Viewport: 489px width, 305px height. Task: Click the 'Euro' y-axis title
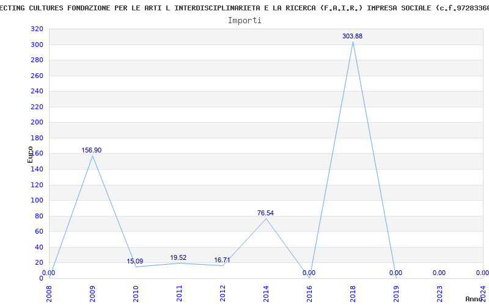point(30,154)
